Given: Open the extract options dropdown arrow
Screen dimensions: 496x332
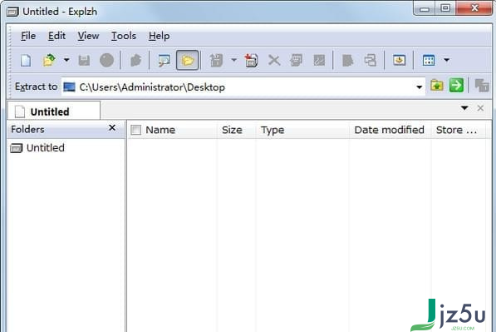Looking at the screenshot, I should 233,60.
